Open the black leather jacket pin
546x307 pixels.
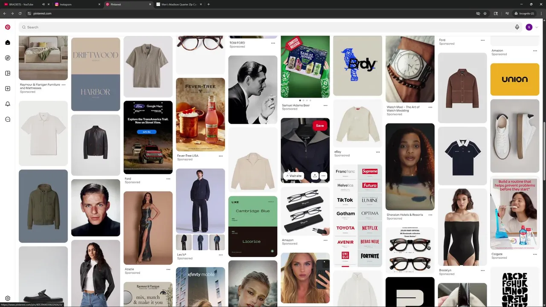click(x=96, y=145)
